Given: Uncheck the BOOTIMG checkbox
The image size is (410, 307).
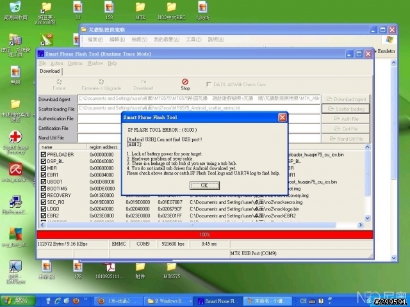Looking at the screenshot, I should [44, 189].
